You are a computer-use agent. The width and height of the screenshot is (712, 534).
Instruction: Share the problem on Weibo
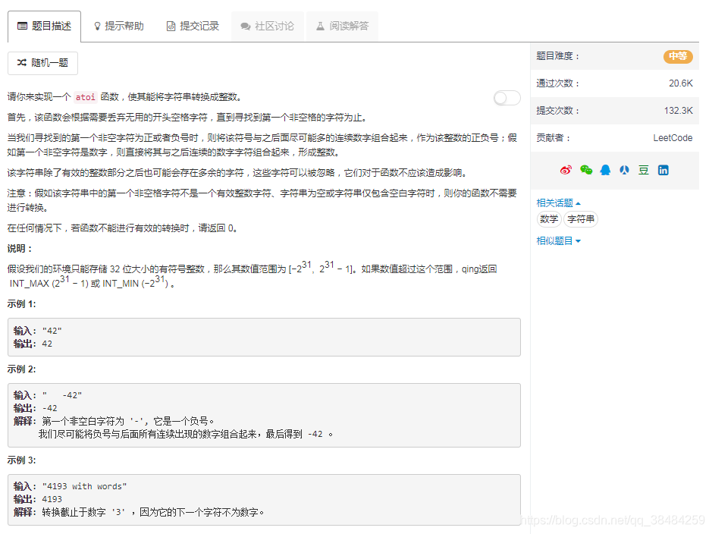click(566, 170)
